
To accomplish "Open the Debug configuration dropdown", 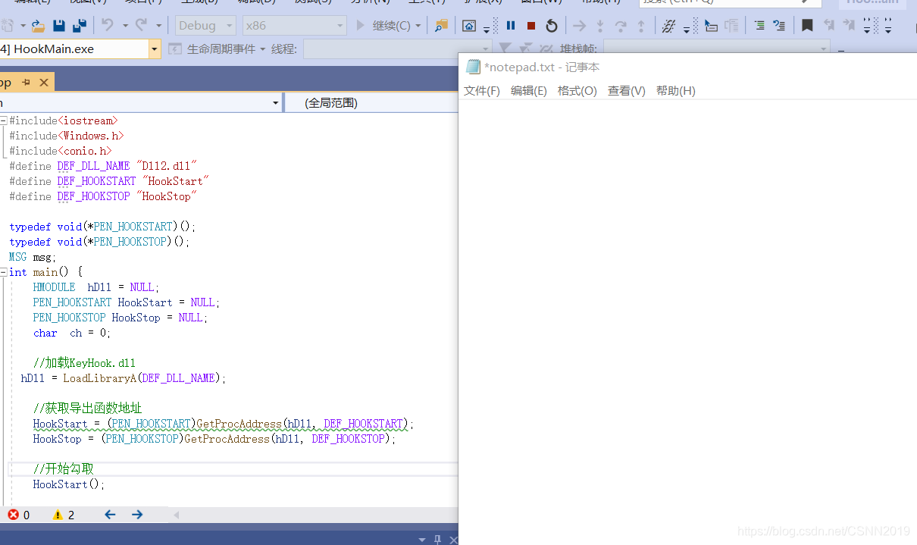I will 205,26.
